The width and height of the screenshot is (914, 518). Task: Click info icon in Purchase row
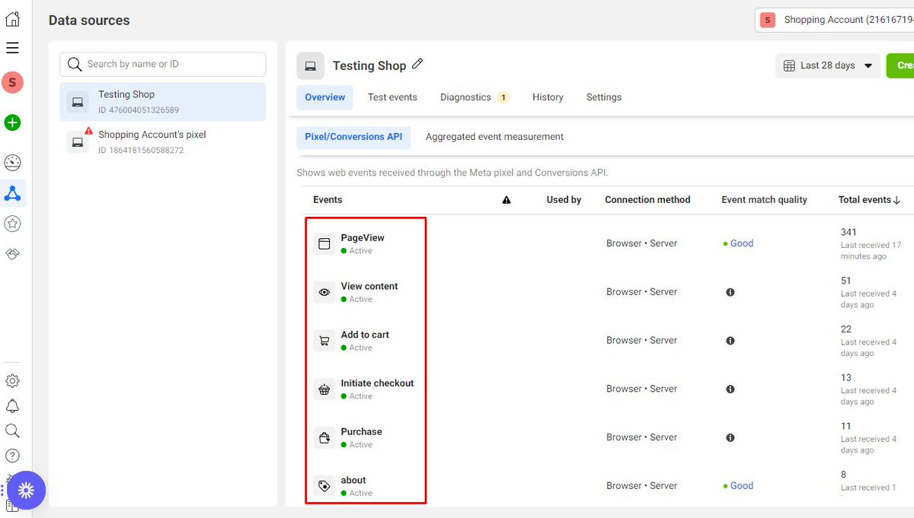[730, 438]
